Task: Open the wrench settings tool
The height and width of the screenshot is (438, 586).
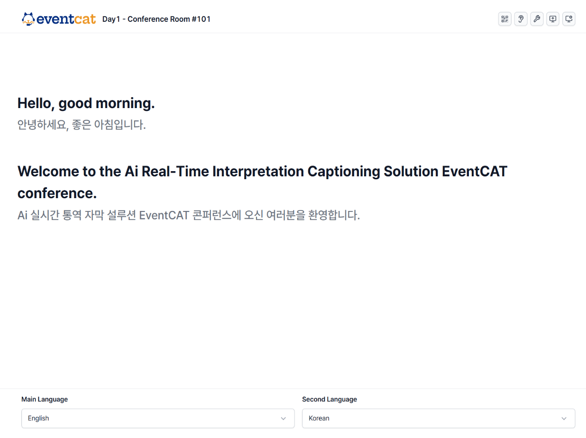Action: tap(537, 19)
